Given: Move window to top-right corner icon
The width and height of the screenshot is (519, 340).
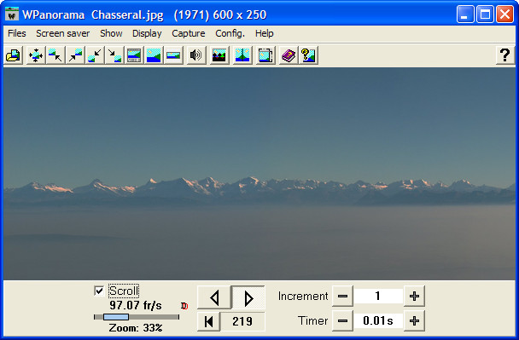Looking at the screenshot, I should [75, 55].
